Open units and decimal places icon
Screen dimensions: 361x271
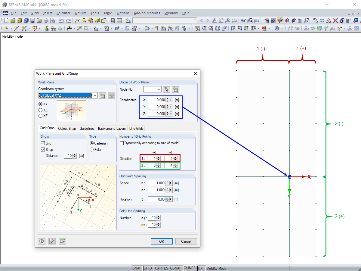click(x=62, y=241)
